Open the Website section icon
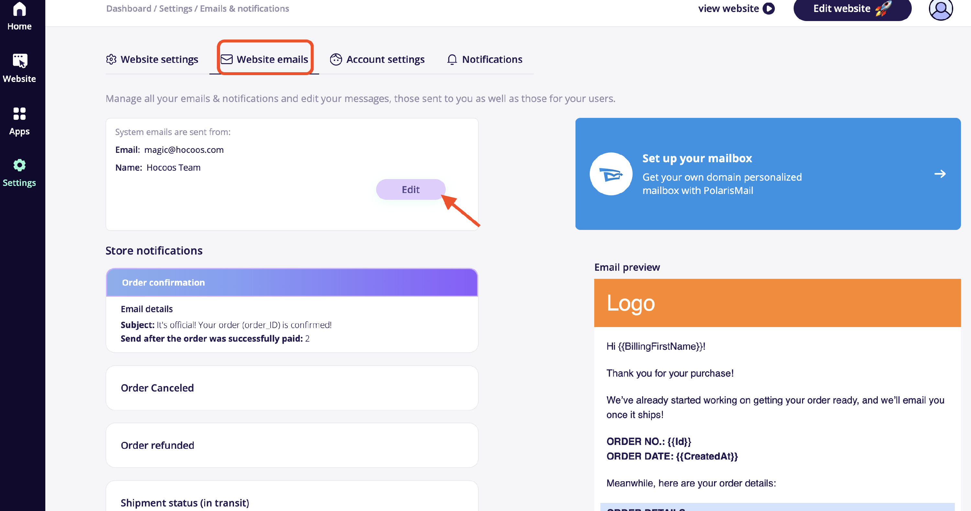971x511 pixels. click(x=20, y=61)
